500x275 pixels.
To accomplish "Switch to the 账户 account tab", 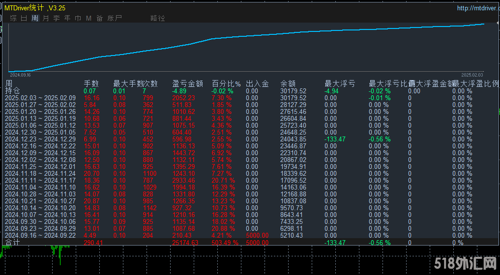I will click(115, 18).
